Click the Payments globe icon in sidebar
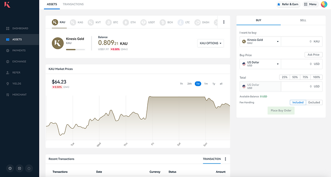The width and height of the screenshot is (331, 177). tap(8, 50)
